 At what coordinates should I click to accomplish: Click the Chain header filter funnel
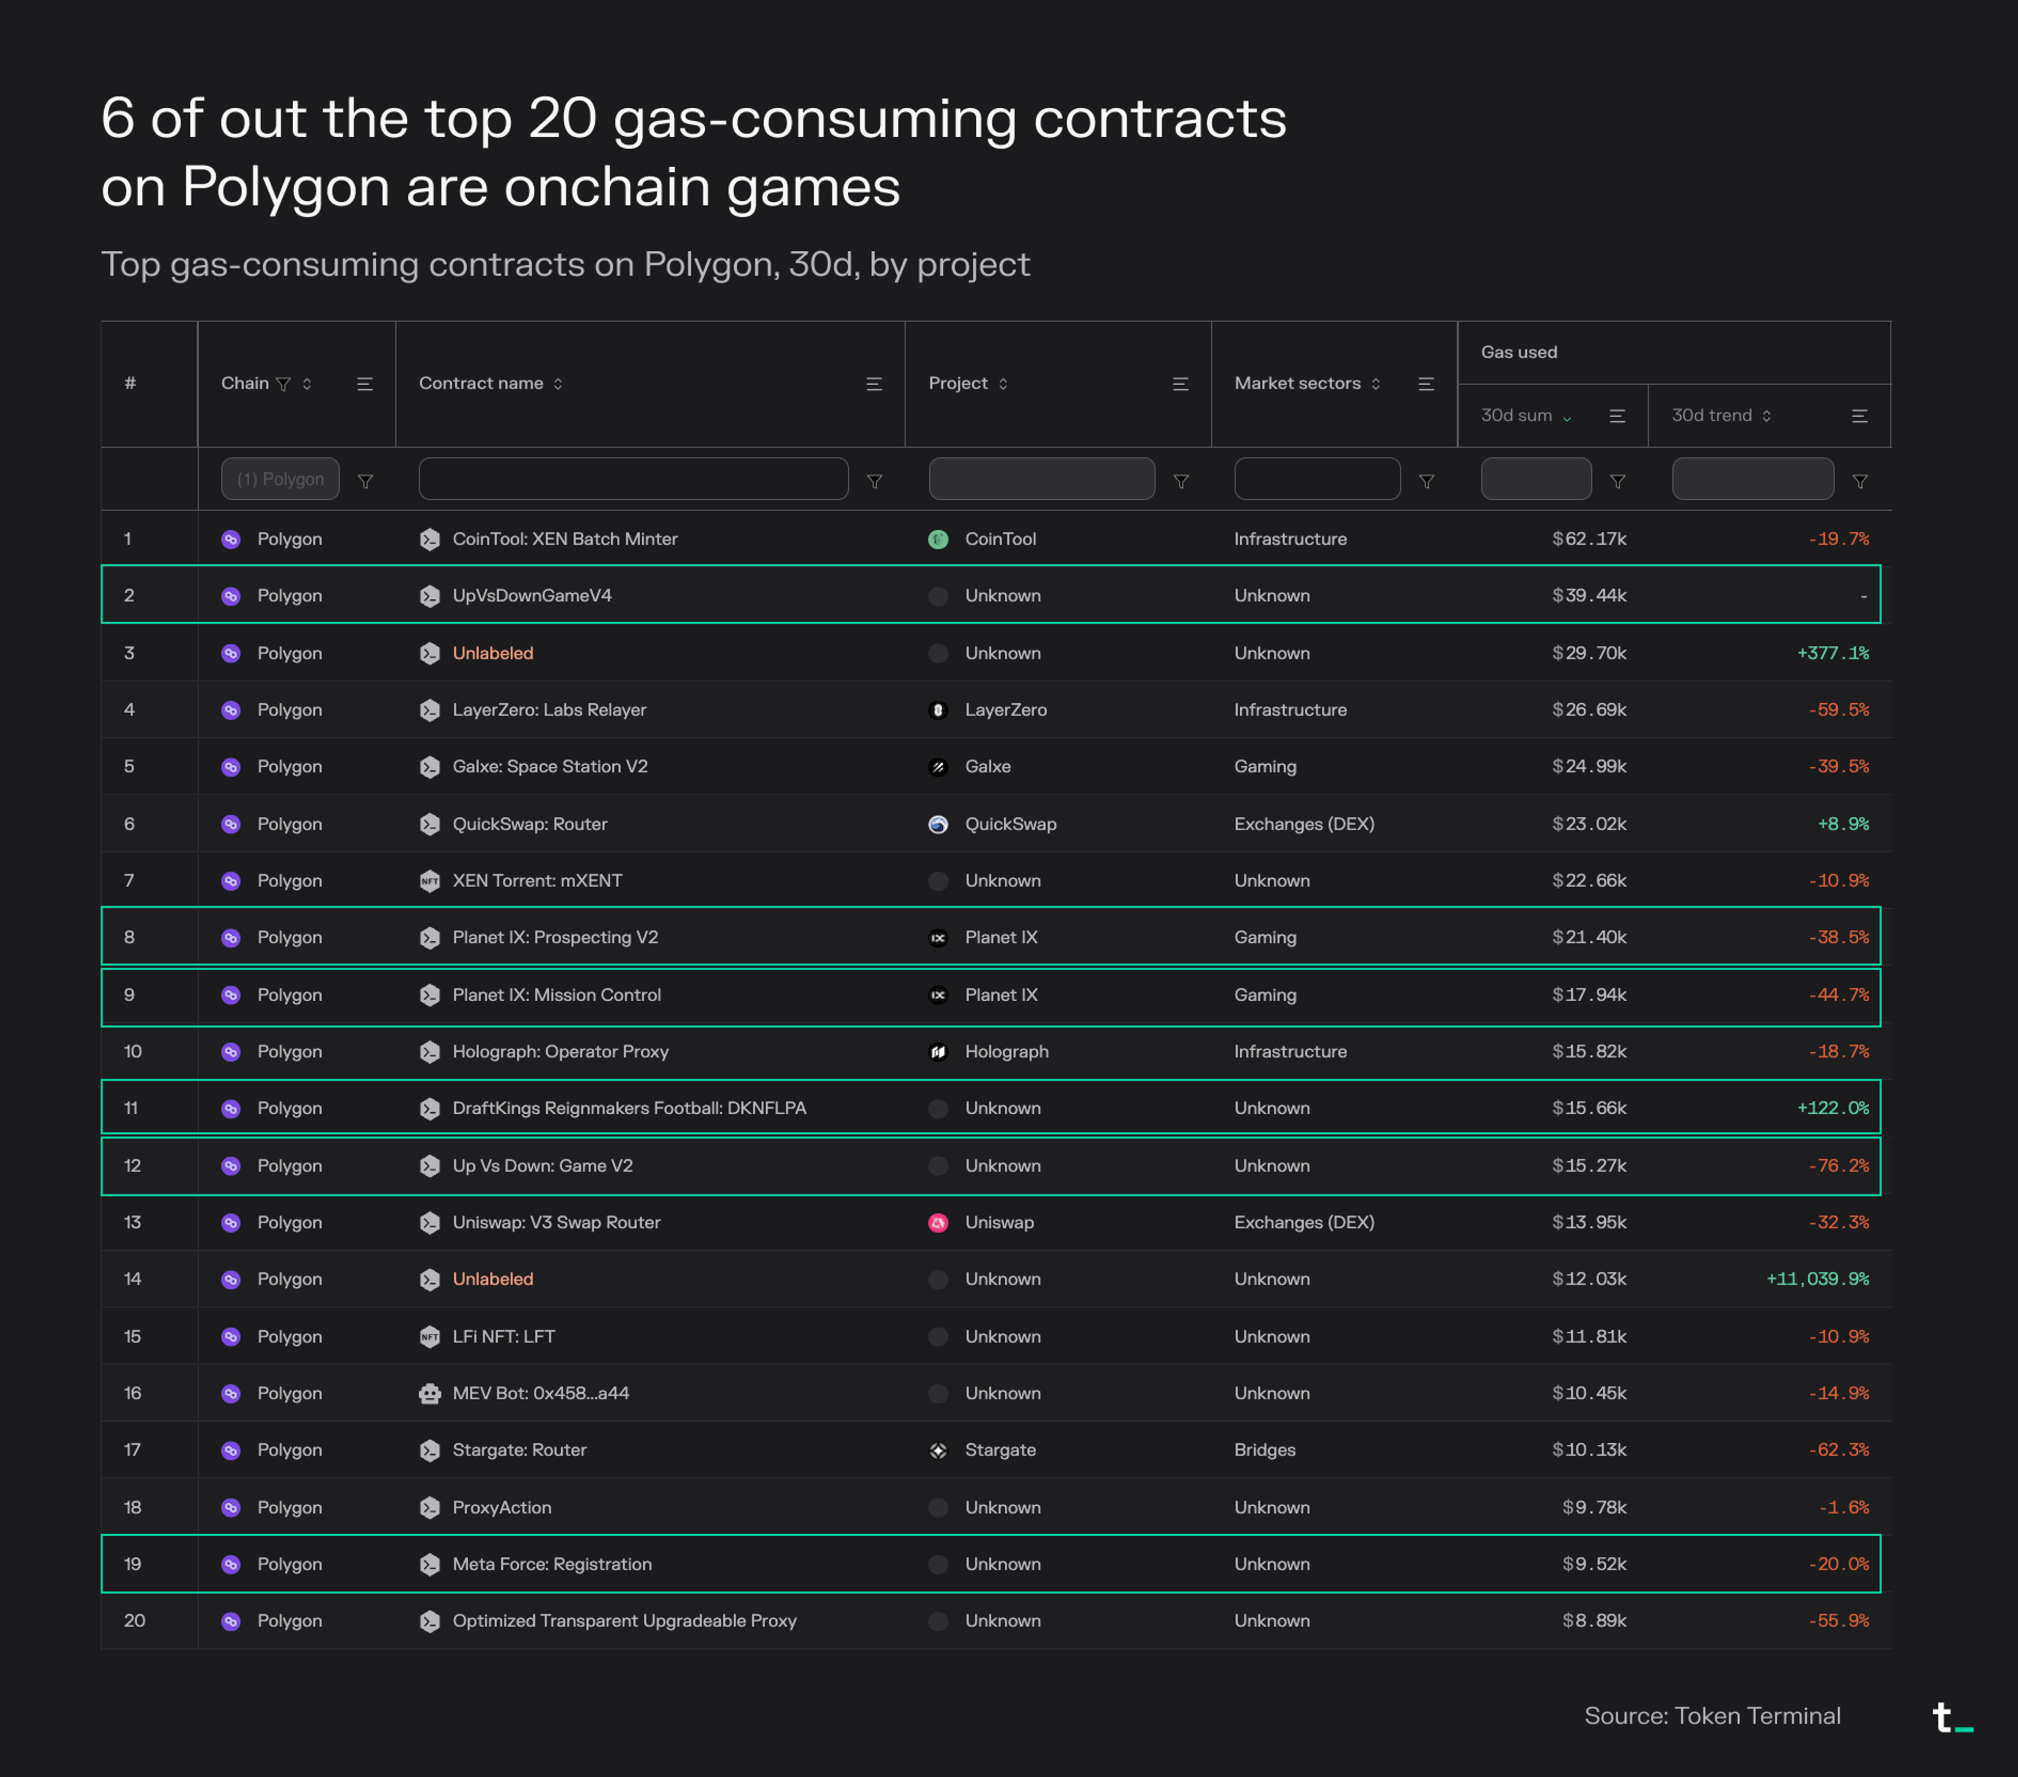[x=283, y=384]
